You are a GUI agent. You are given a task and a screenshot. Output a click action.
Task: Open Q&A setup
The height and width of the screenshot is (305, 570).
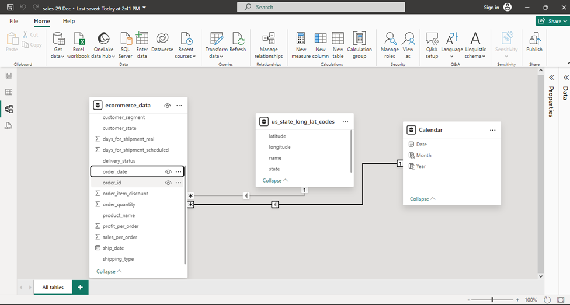(432, 45)
